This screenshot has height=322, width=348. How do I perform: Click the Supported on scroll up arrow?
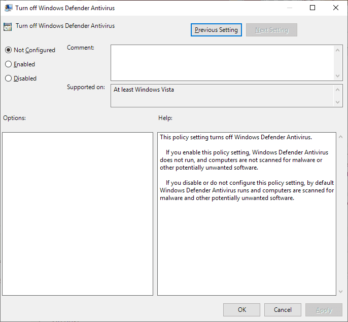[337, 90]
